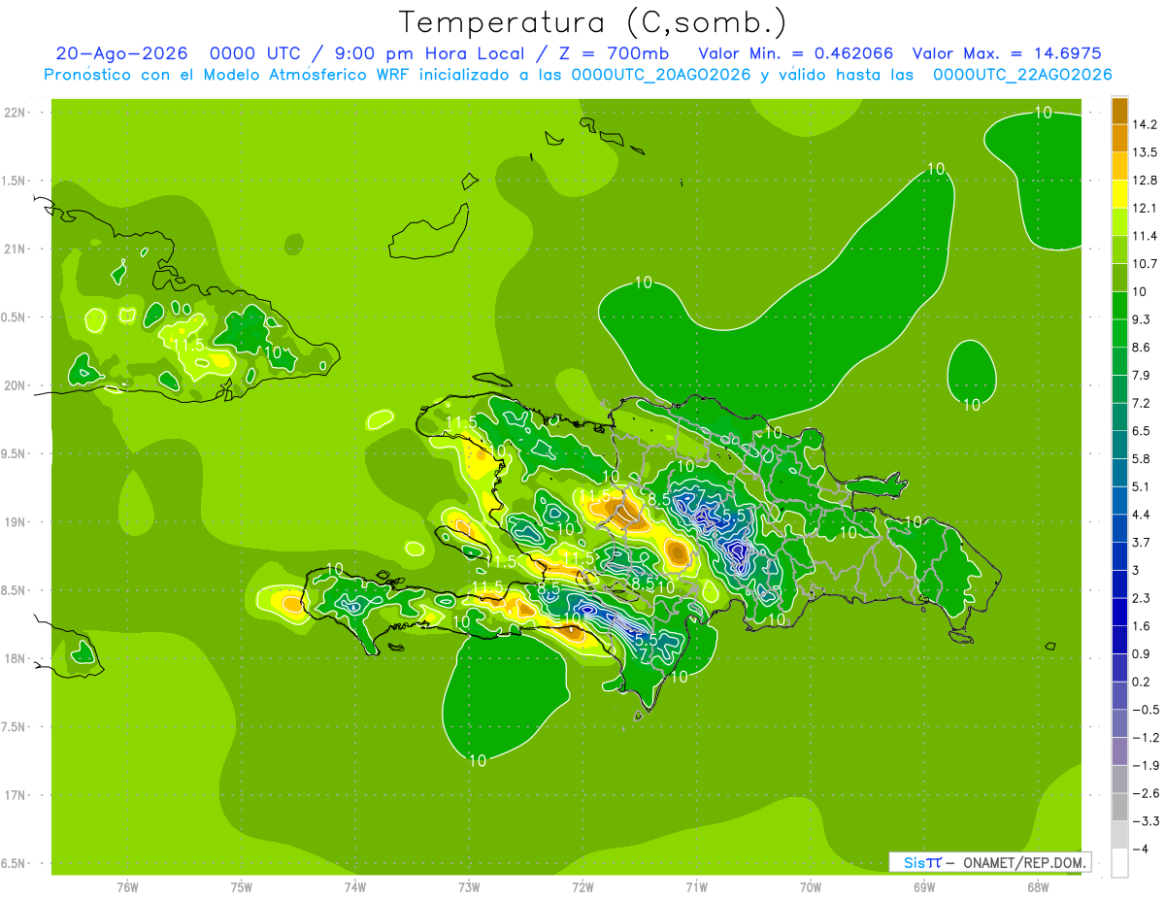This screenshot has width=1165, height=900.
Task: Select "Valor Min. = 0.462066" text
Action: point(796,53)
